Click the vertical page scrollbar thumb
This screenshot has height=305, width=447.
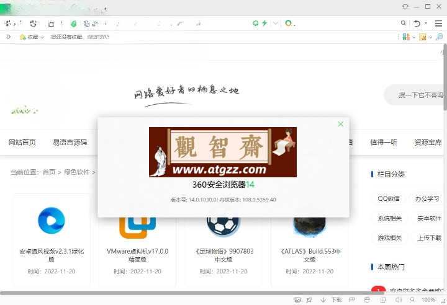point(445,77)
